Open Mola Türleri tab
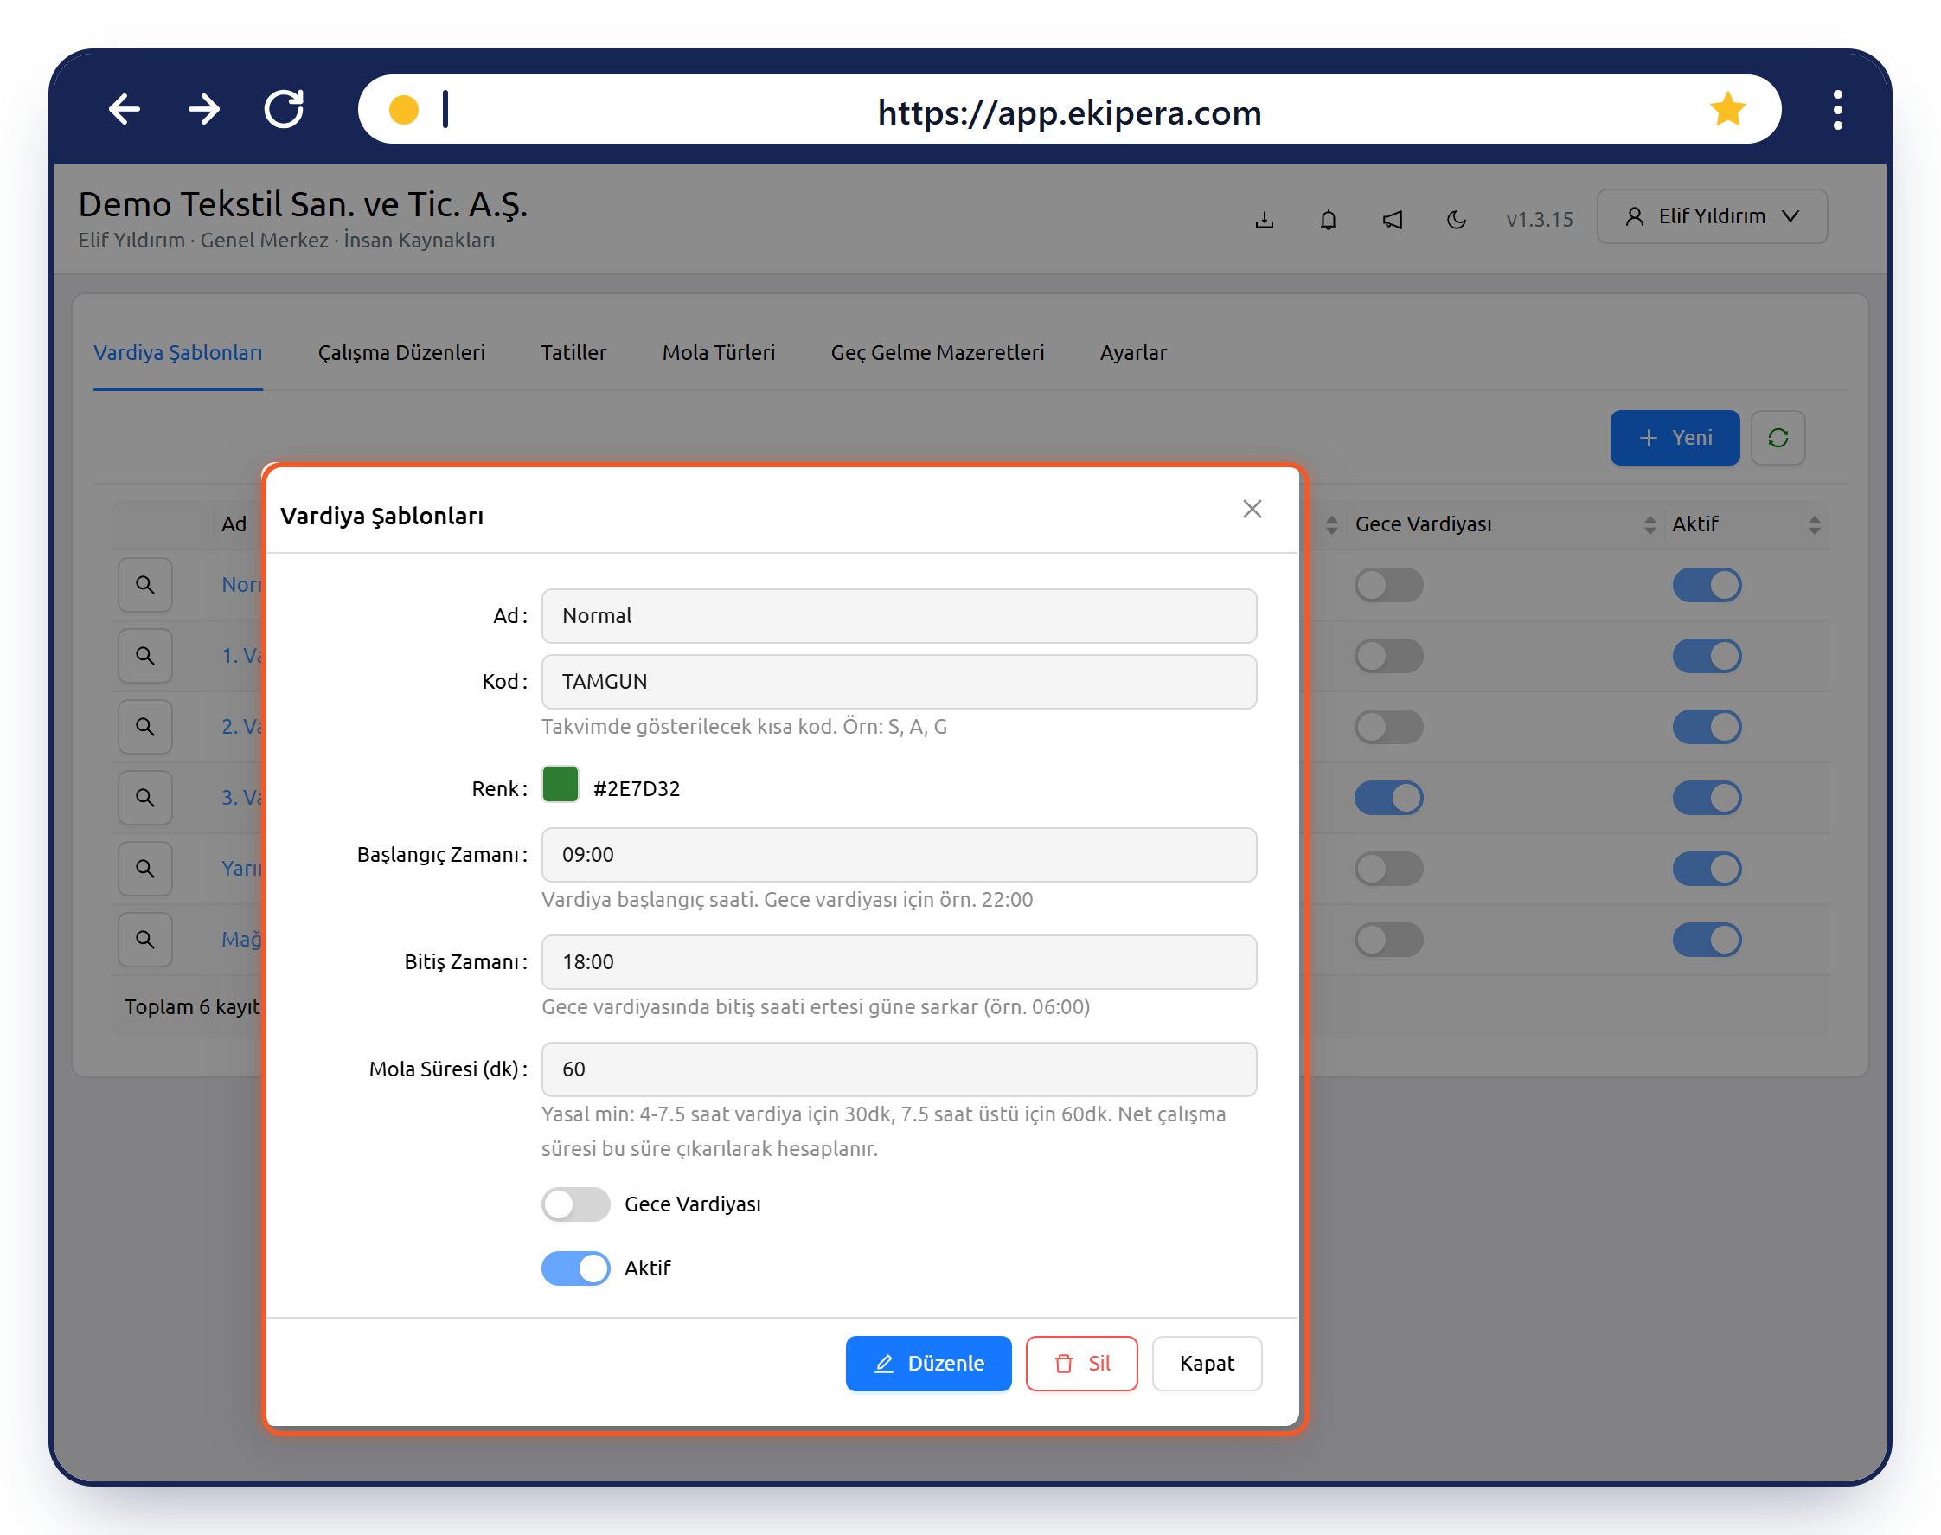The height and width of the screenshot is (1535, 1941). pyautogui.click(x=719, y=352)
